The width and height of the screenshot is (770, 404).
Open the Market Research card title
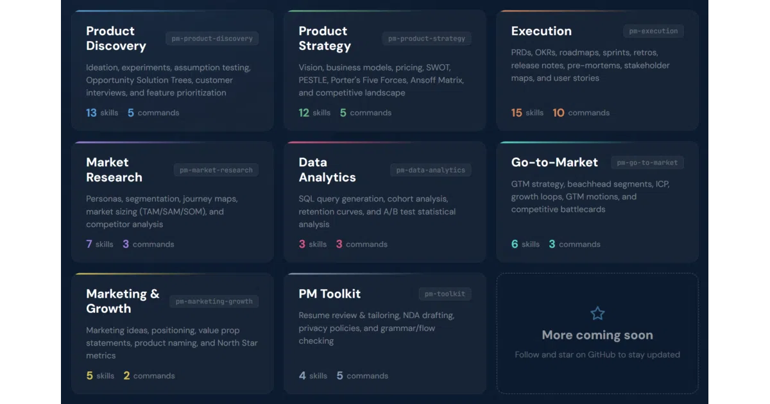coord(114,170)
